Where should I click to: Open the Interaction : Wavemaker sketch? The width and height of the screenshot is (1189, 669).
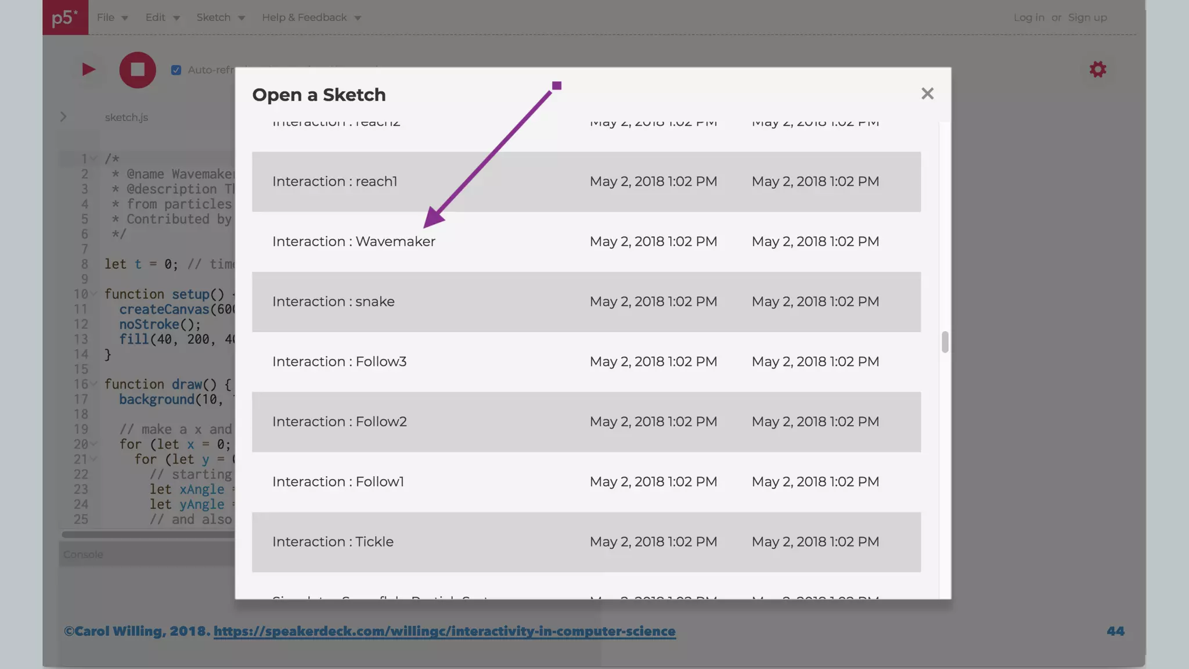pos(354,242)
